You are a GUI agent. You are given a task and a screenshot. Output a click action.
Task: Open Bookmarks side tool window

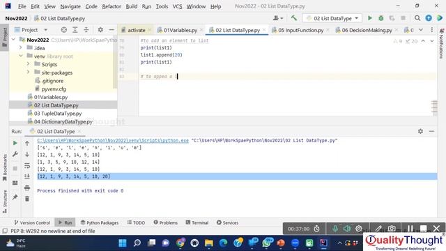tap(4, 168)
